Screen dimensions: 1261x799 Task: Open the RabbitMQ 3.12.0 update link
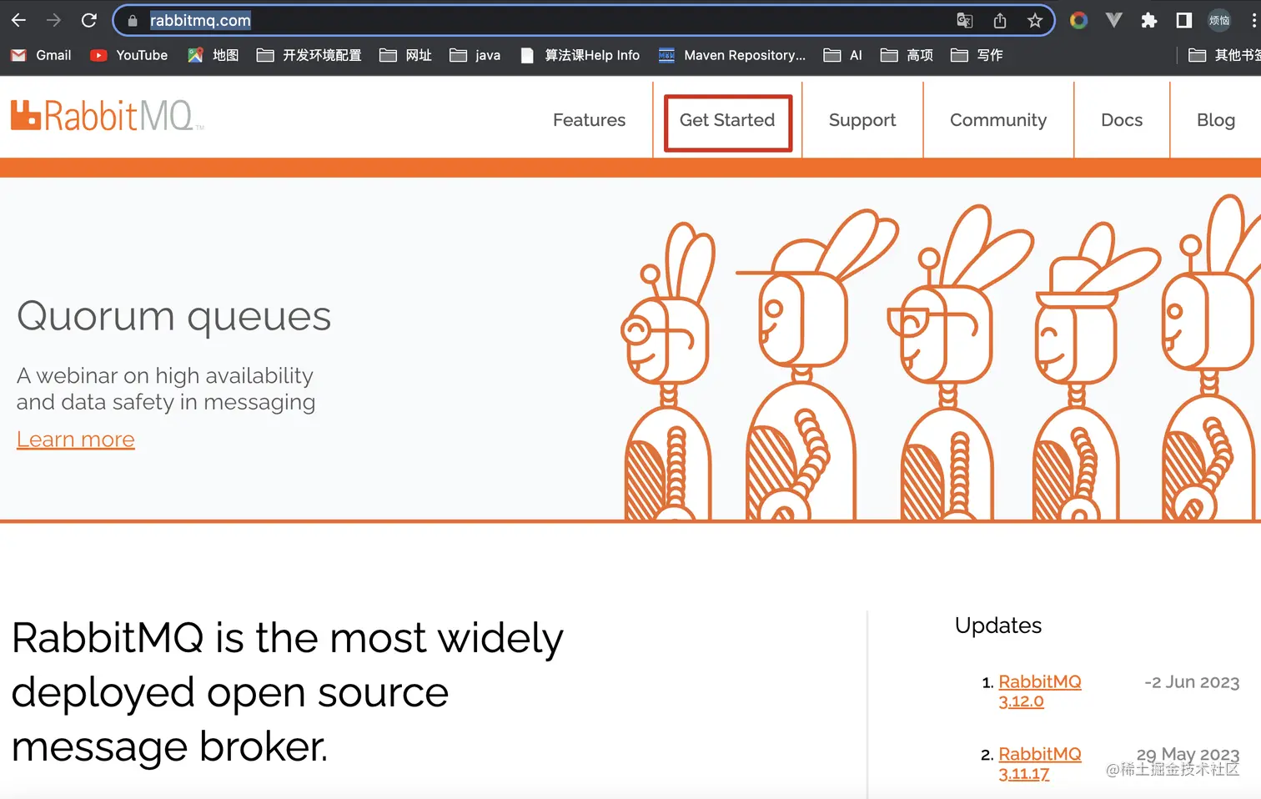click(x=1040, y=691)
